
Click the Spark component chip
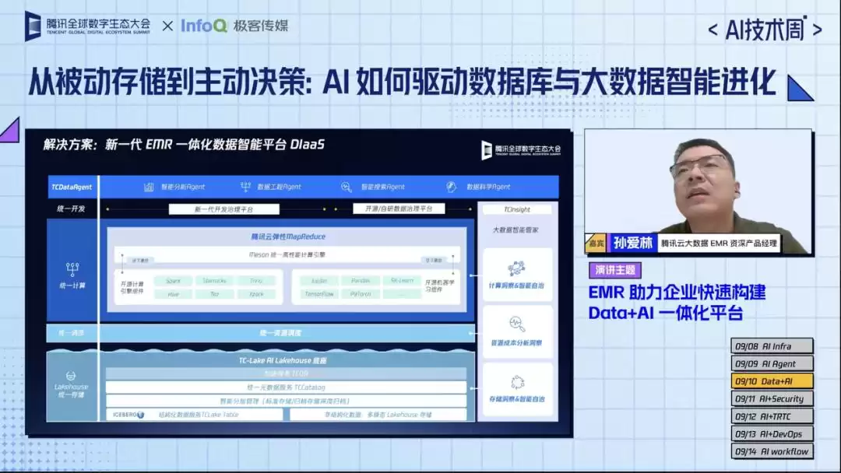coord(173,281)
